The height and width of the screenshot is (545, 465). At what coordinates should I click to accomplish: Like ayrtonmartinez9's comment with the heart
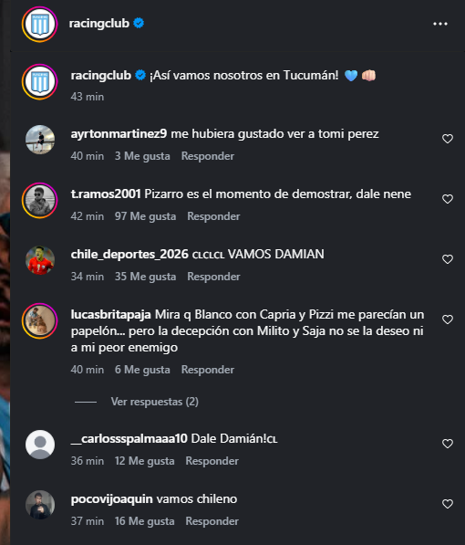pos(448,139)
